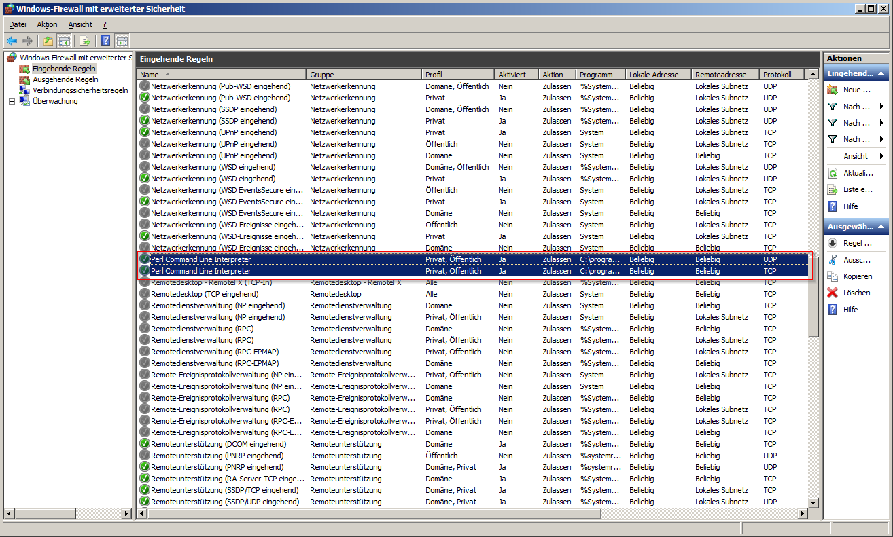Image resolution: width=893 pixels, height=537 pixels.
Task: Open the Aktion menu
Action: [x=48, y=24]
